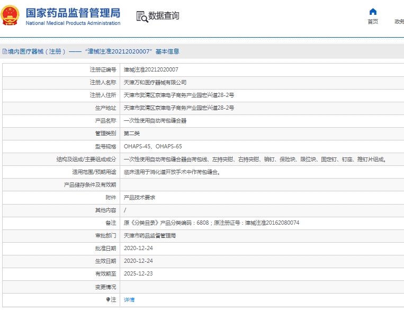404x310 pixels.
Task: Click the 适用范围/预期用途 row label
Action: click(94, 172)
